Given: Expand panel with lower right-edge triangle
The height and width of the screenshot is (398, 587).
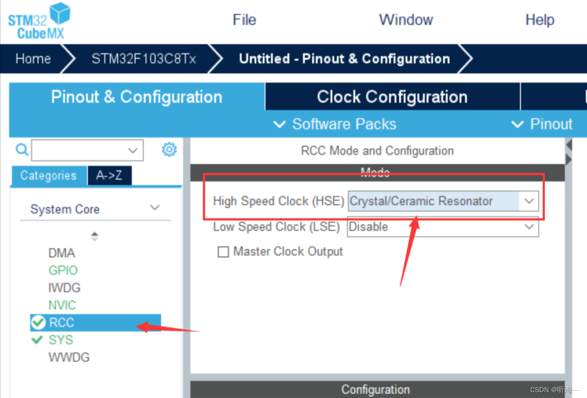Looking at the screenshot, I should [568, 159].
